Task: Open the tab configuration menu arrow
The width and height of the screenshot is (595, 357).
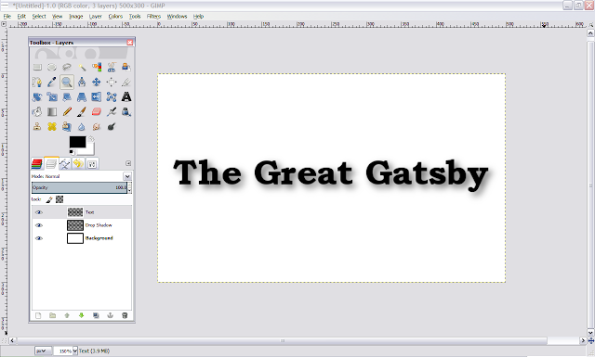Action: (x=128, y=163)
